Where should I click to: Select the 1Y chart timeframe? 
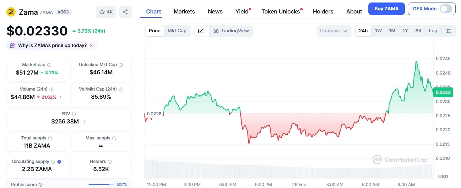(405, 31)
